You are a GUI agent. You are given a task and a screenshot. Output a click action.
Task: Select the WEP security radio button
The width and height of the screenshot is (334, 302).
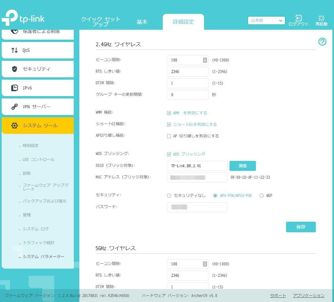262,195
